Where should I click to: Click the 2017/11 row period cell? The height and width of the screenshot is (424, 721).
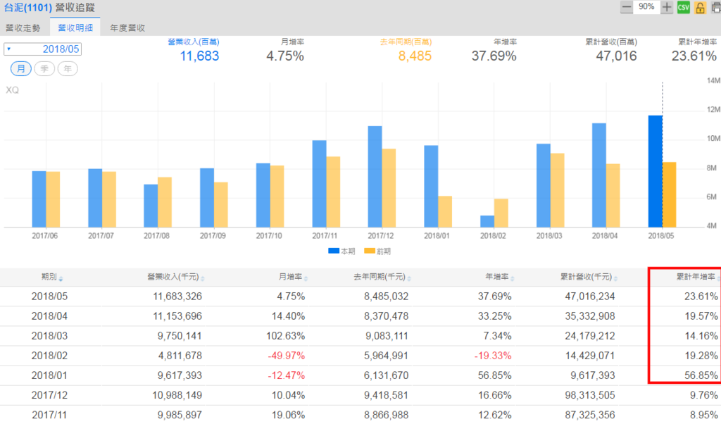click(x=49, y=416)
